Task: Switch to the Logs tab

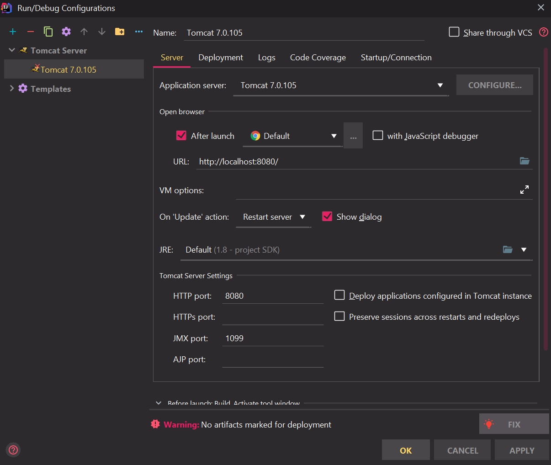Action: point(267,58)
